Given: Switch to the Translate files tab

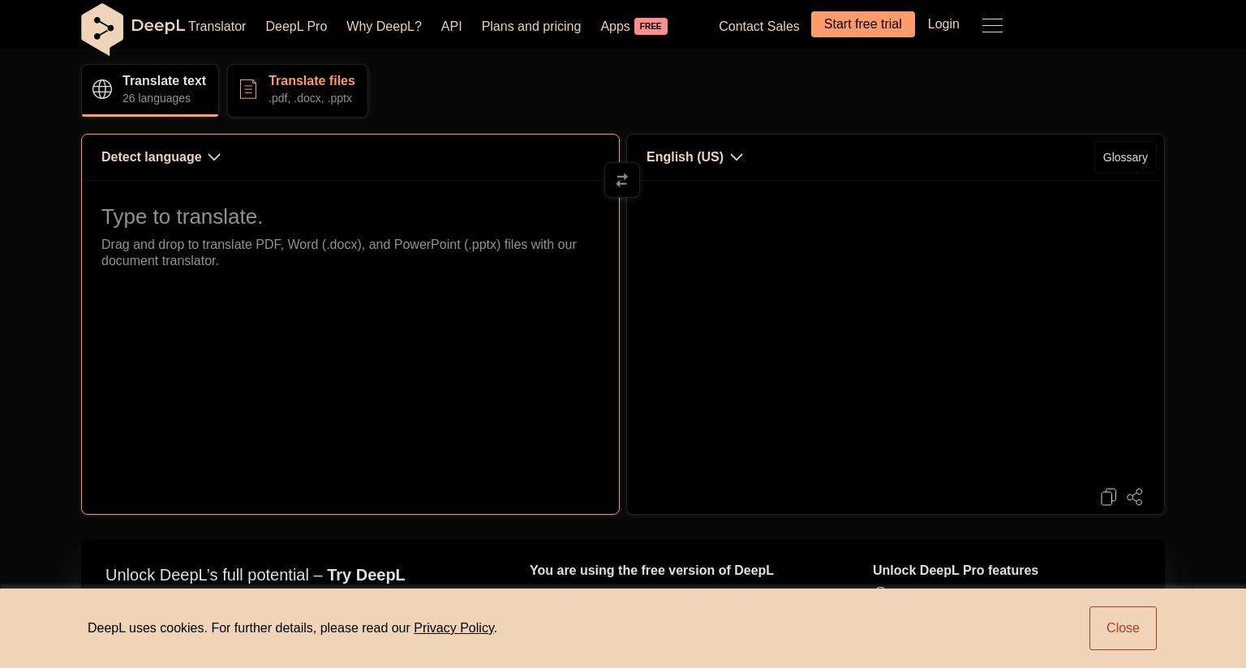Looking at the screenshot, I should [298, 90].
